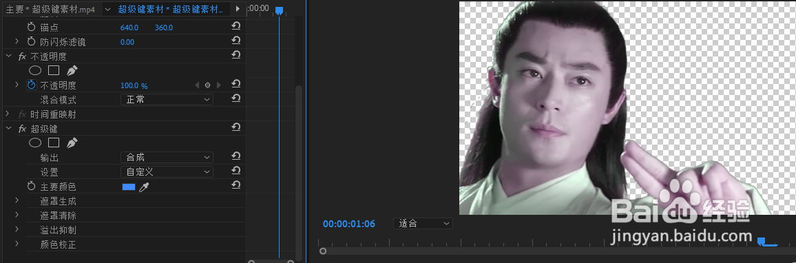The width and height of the screenshot is (796, 263).
Task: Reset the 不透明度 fx effect group
Action: pyautogui.click(x=236, y=54)
